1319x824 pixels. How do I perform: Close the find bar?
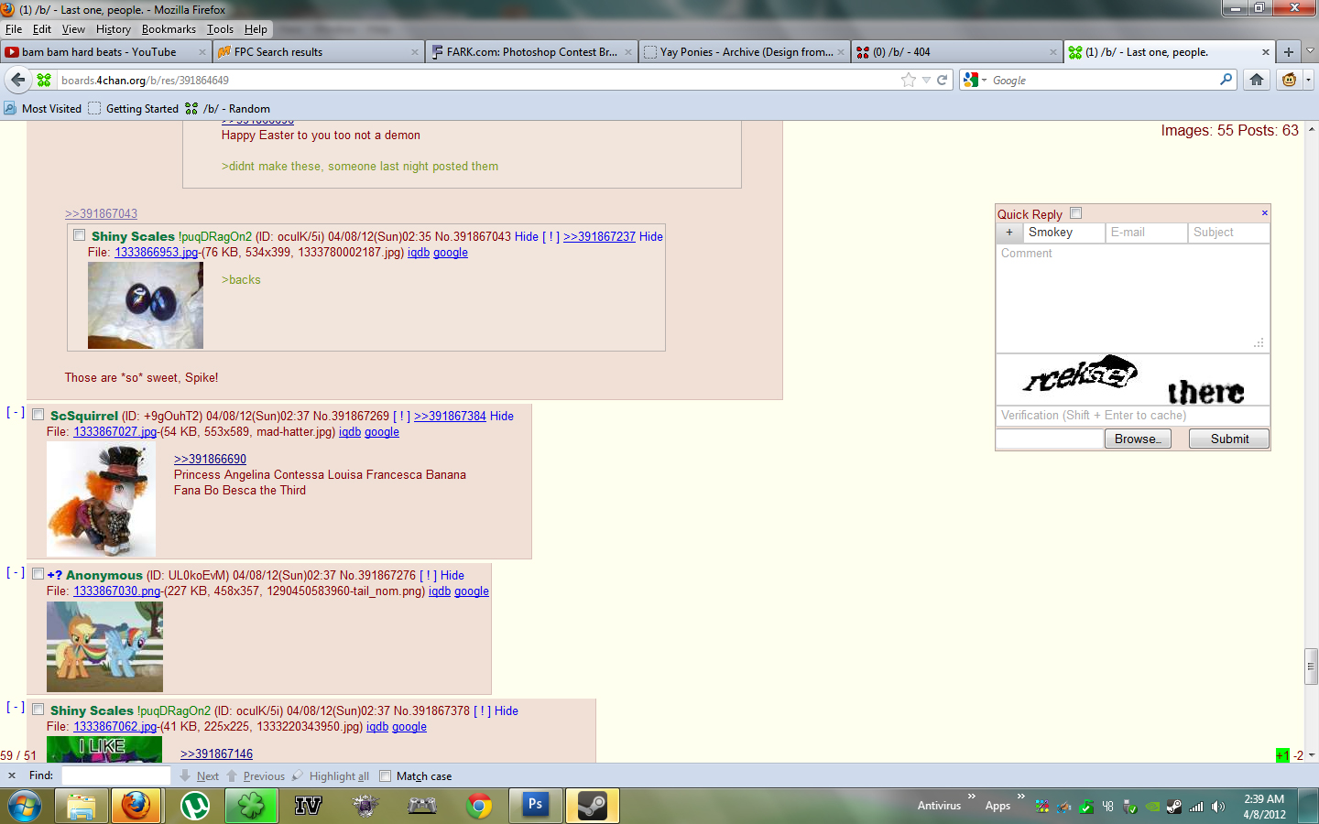point(12,775)
